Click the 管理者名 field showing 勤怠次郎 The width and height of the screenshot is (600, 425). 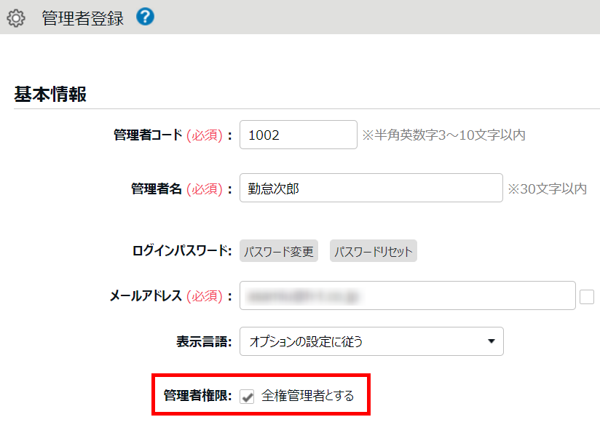(371, 188)
